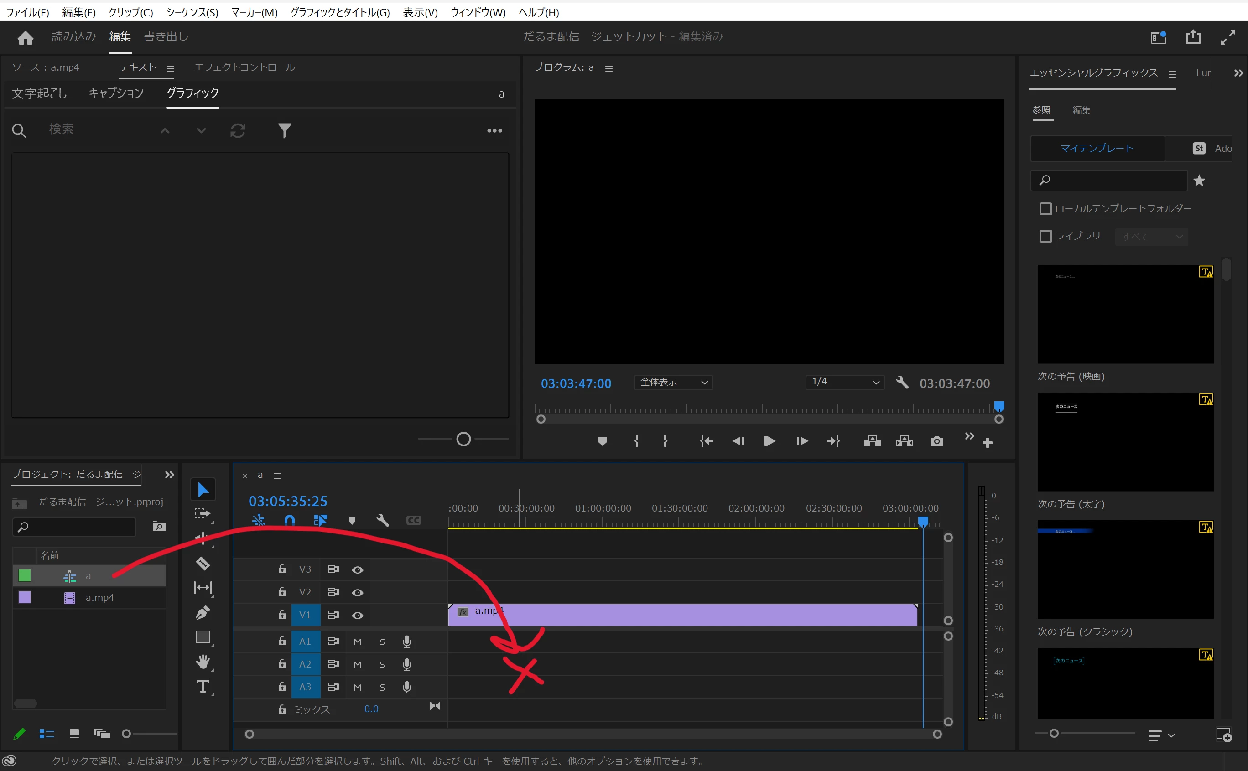1248x771 pixels.
Task: Mute audio track A1
Action: click(x=358, y=642)
